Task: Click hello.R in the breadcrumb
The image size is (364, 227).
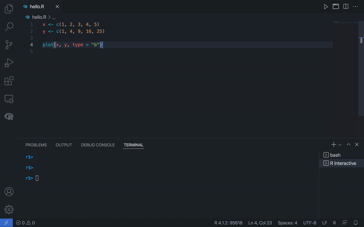Action: 39,17
